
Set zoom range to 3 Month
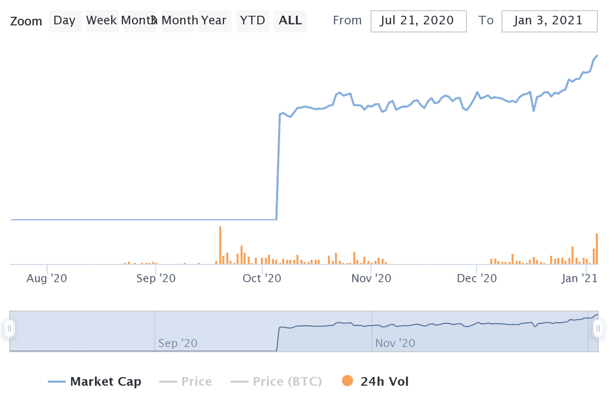tap(177, 21)
